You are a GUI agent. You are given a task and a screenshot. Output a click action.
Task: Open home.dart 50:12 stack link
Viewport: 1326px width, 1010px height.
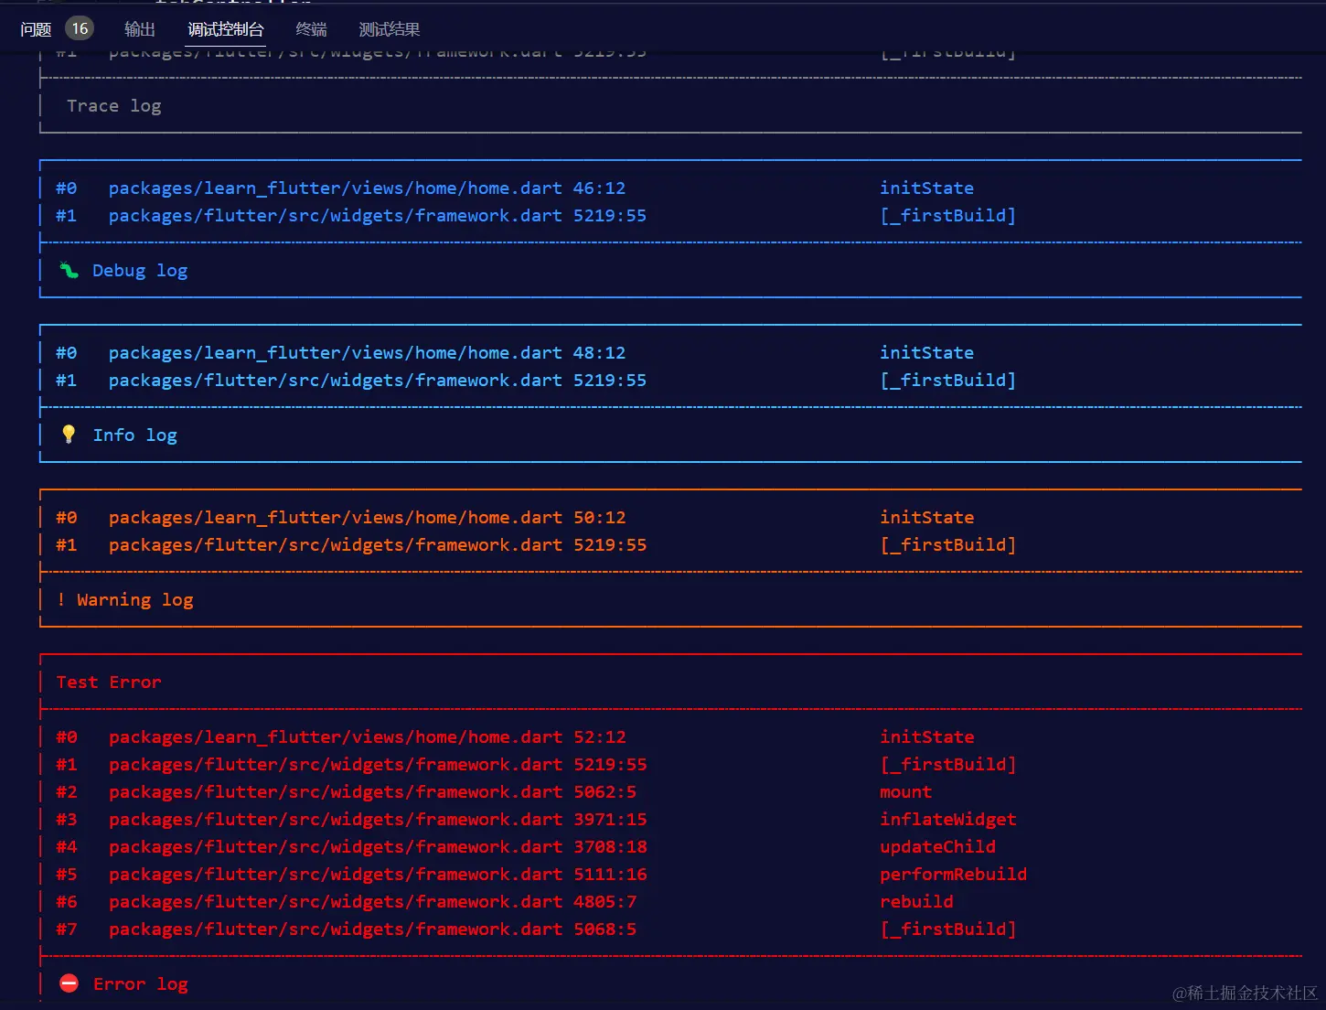[x=368, y=517]
